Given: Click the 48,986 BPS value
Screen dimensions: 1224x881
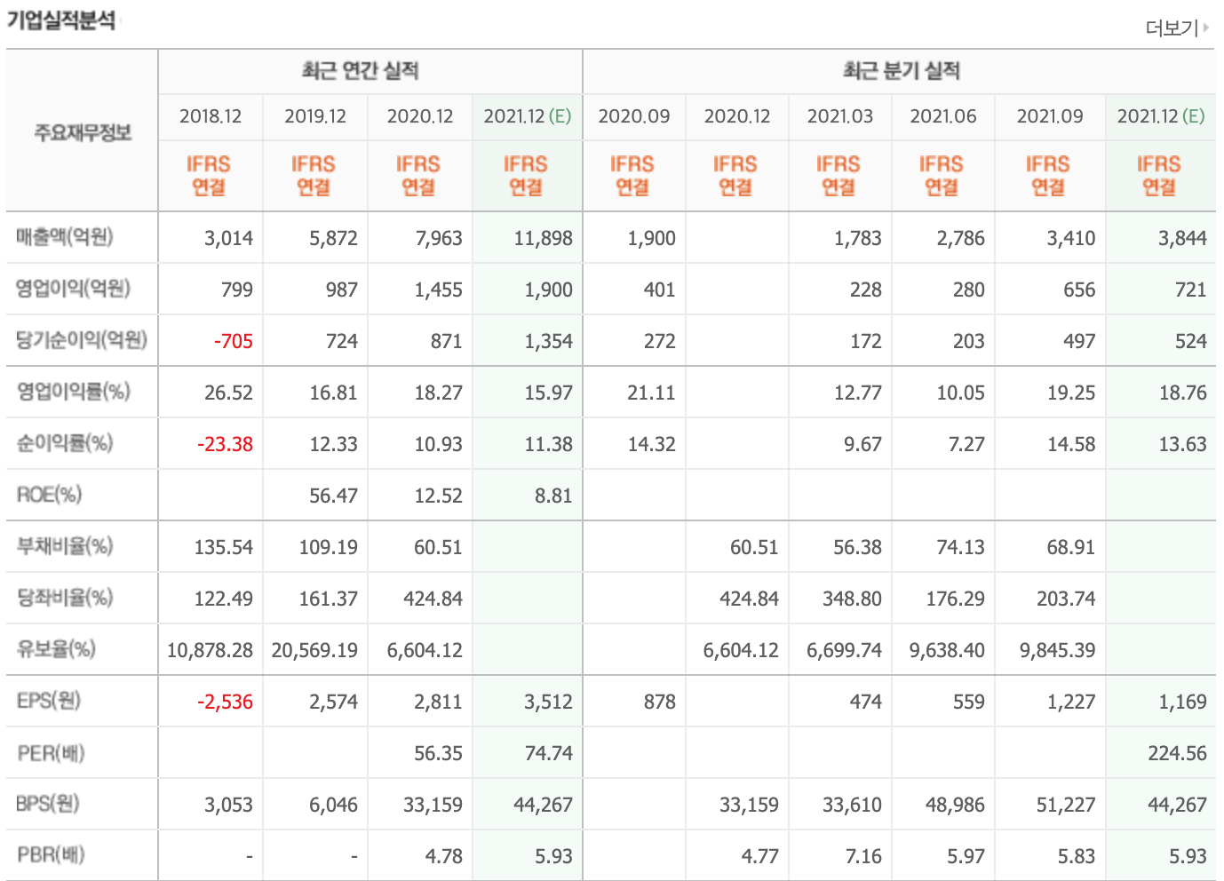Looking at the screenshot, I should pos(955,805).
